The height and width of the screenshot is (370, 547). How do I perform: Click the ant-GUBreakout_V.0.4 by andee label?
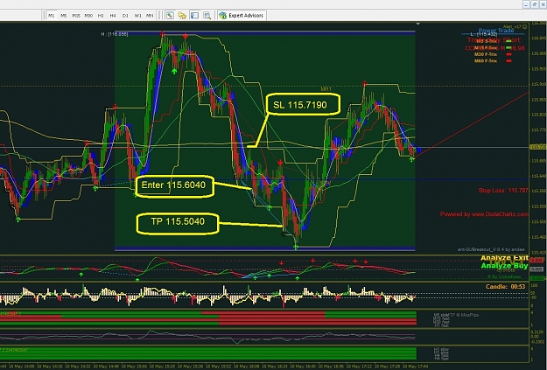tap(491, 249)
